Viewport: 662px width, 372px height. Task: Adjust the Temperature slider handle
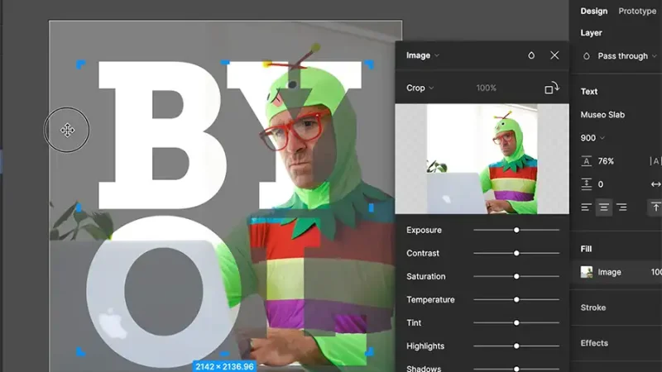(x=516, y=299)
